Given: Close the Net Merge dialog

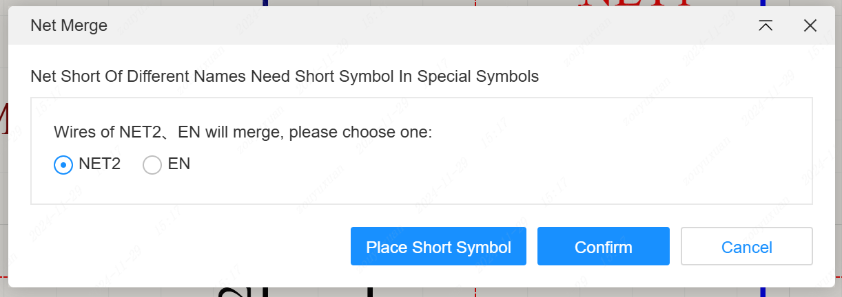Looking at the screenshot, I should 810,26.
